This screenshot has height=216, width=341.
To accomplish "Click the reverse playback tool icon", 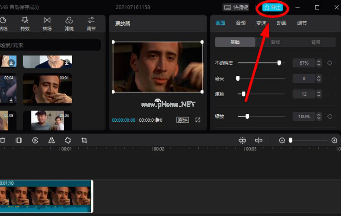I will coord(35,141).
